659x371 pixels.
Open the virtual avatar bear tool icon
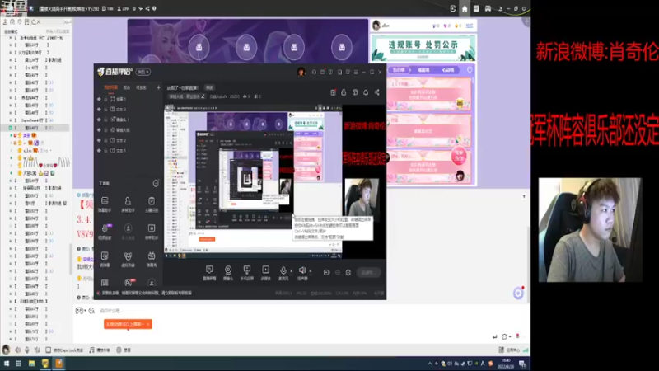point(128,256)
